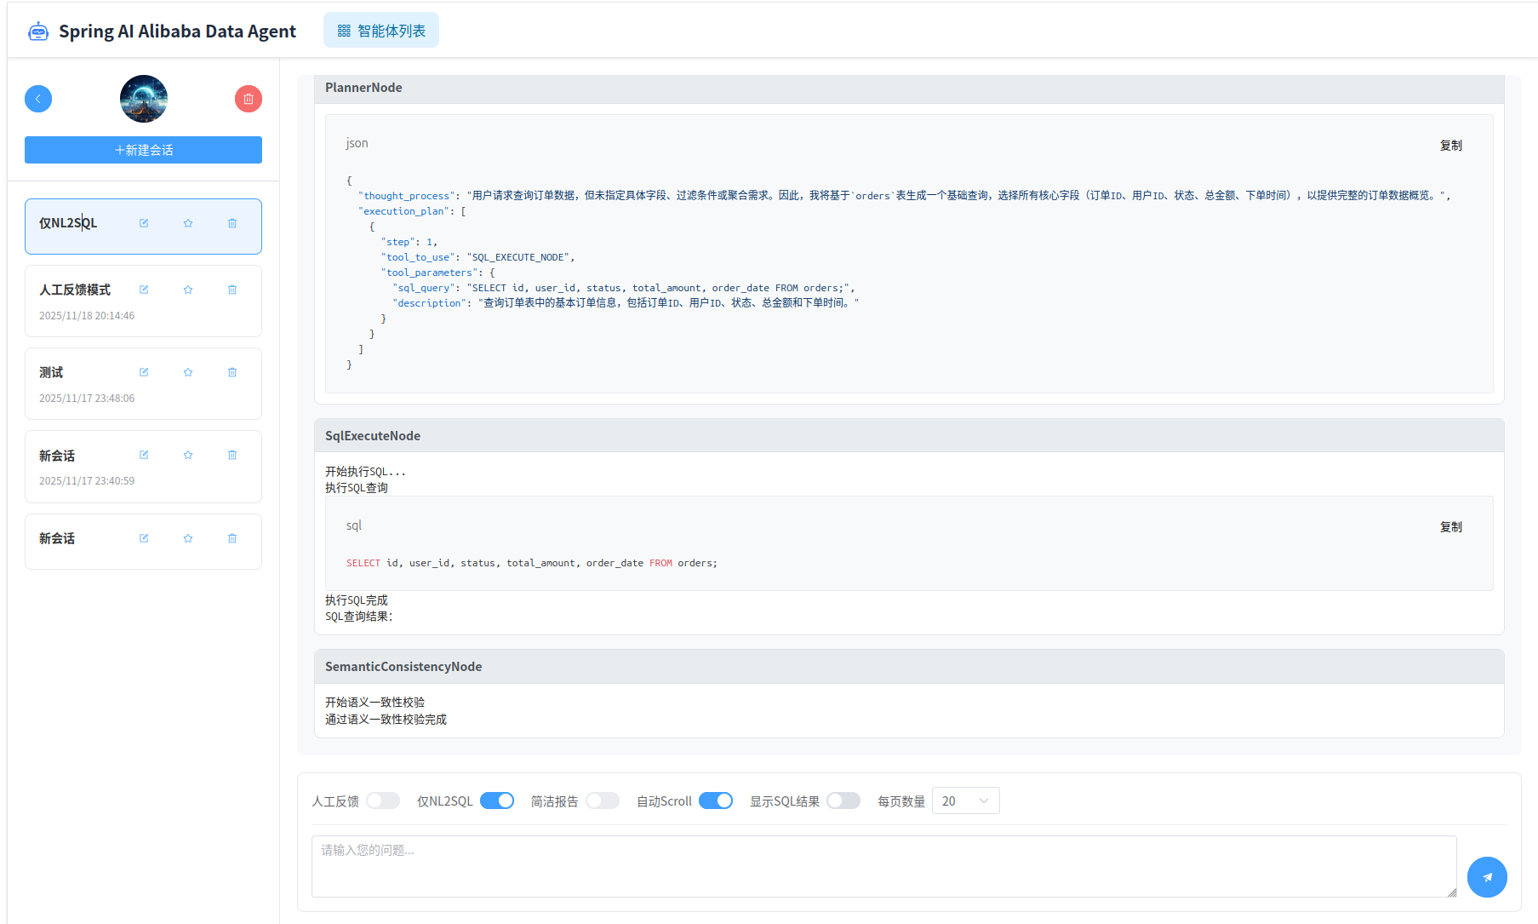The image size is (1538, 924).
Task: Click the back arrow circle button
Action: point(38,99)
